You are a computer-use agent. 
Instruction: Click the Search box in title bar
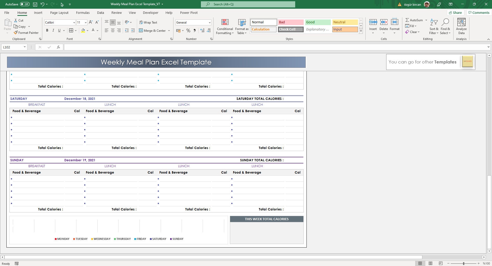[x=248, y=4]
